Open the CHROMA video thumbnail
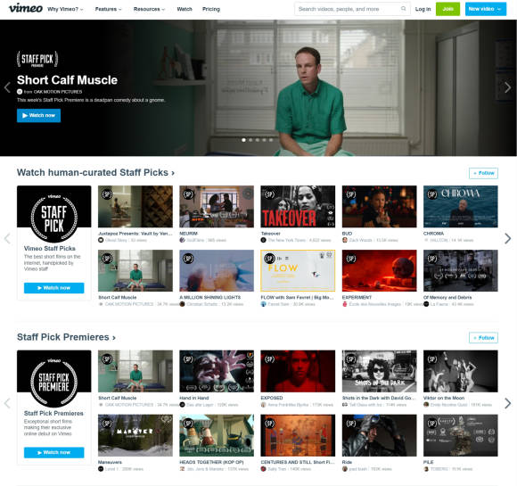This screenshot has width=517, height=486. pos(461,207)
